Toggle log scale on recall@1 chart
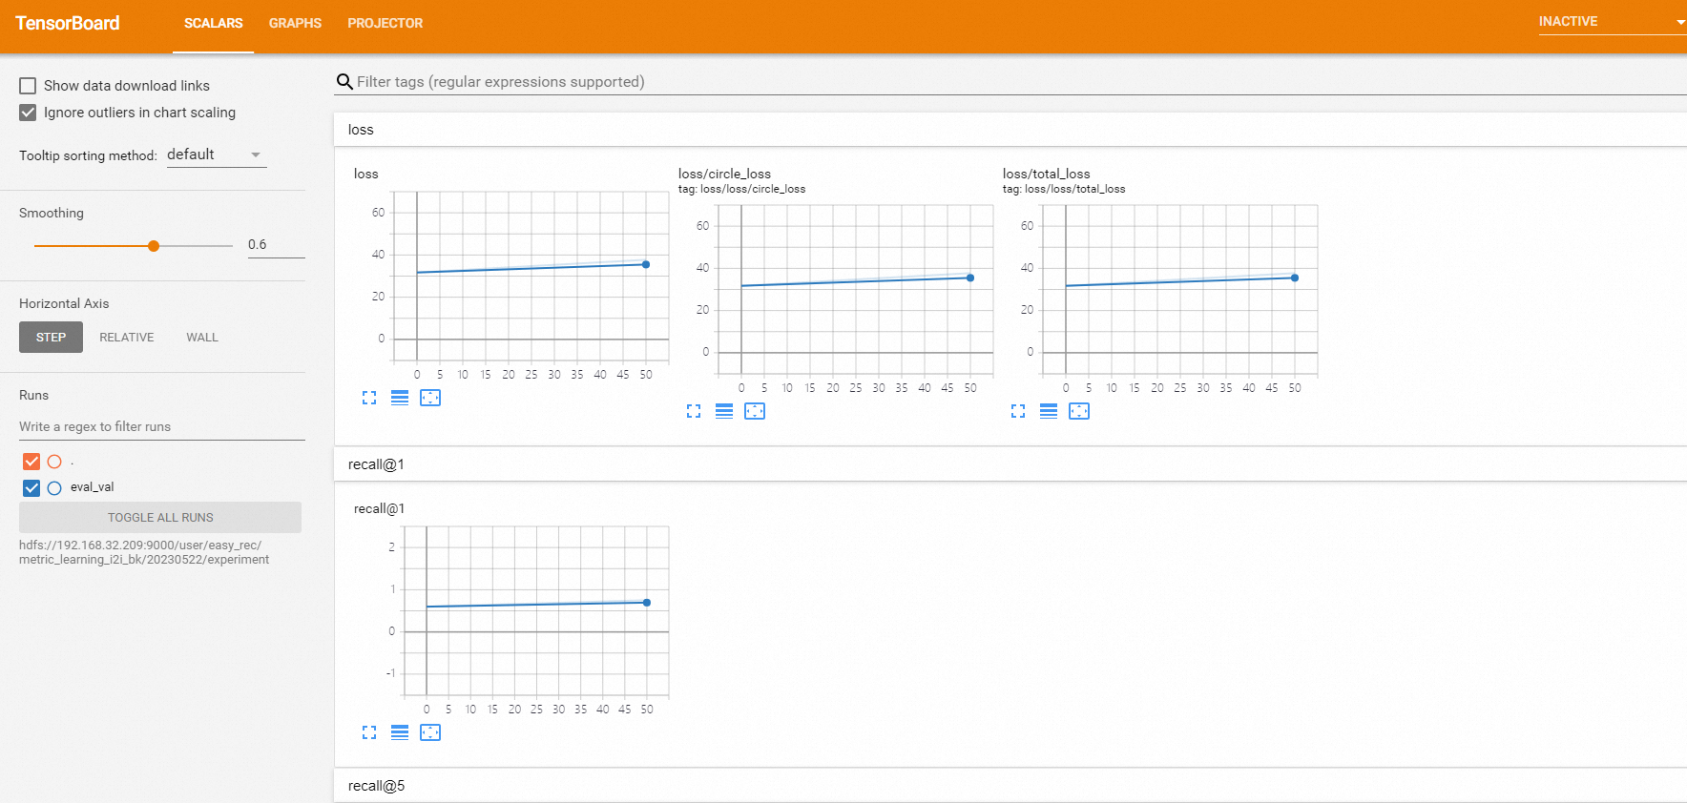The height and width of the screenshot is (803, 1687). tap(400, 732)
